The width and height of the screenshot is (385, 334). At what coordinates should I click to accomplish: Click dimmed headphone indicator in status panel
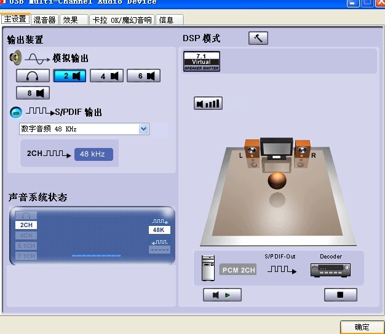click(x=26, y=216)
